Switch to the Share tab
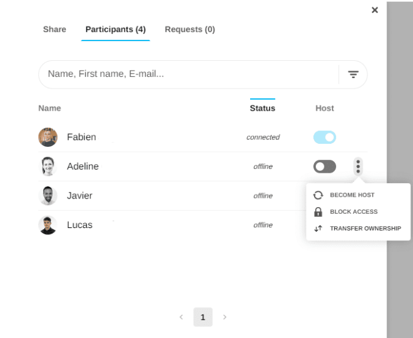 point(55,29)
